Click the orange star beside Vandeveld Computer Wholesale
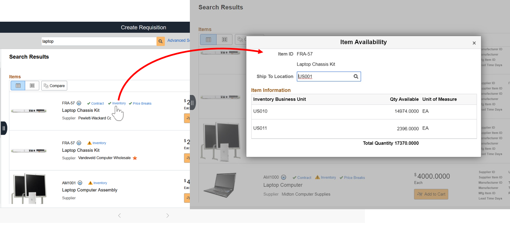This screenshot has height=226, width=510. (x=135, y=158)
